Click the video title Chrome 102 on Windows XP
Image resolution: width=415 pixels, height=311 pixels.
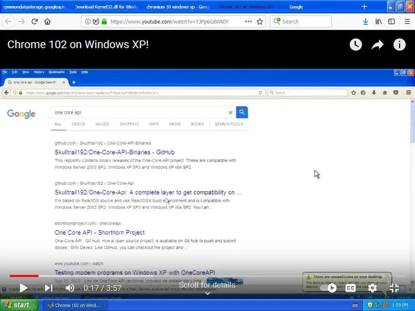pos(78,45)
